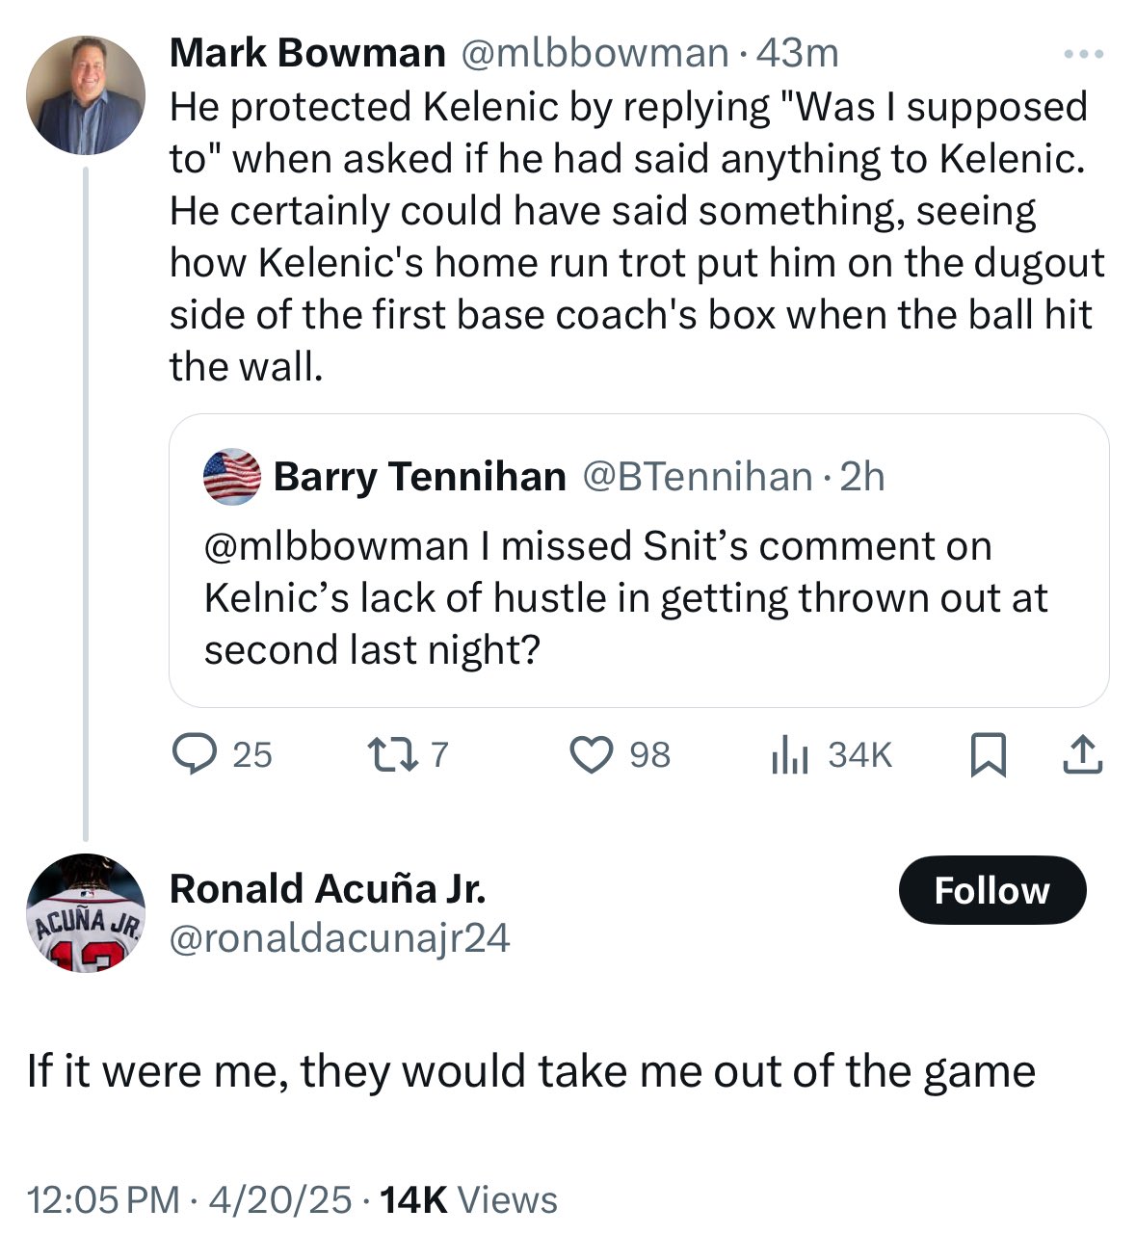Follow Ronald Acuña Jr.
Viewport: 1136px width, 1235px height.
click(x=991, y=890)
